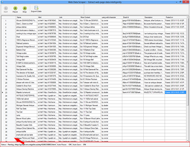Click 'Roll Top Desk' name cell
190x147 pixels.
[26, 109]
